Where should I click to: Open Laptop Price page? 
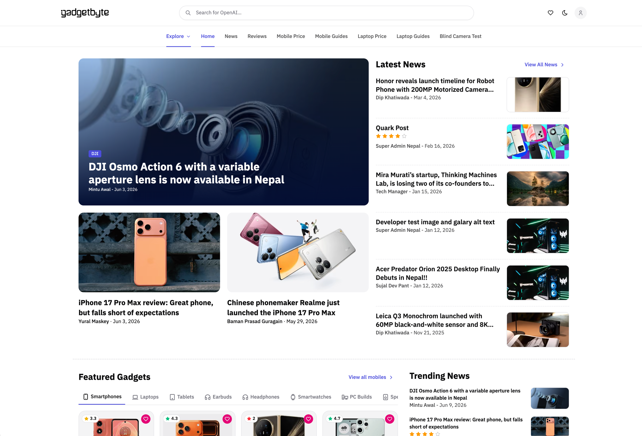(372, 36)
